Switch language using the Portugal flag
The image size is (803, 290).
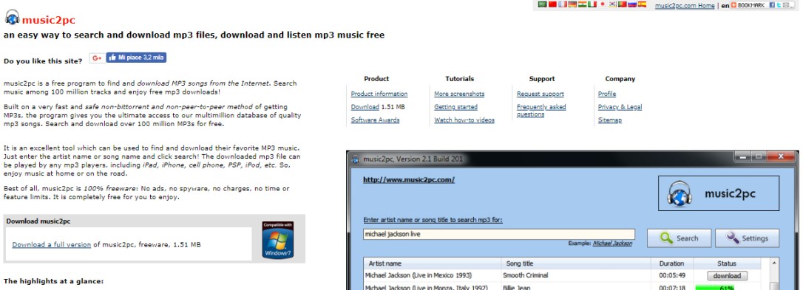(x=623, y=4)
